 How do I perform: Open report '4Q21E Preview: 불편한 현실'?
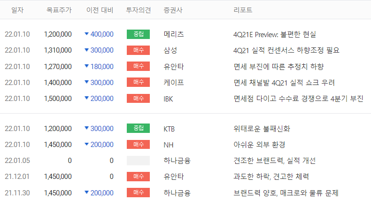[x=275, y=34]
